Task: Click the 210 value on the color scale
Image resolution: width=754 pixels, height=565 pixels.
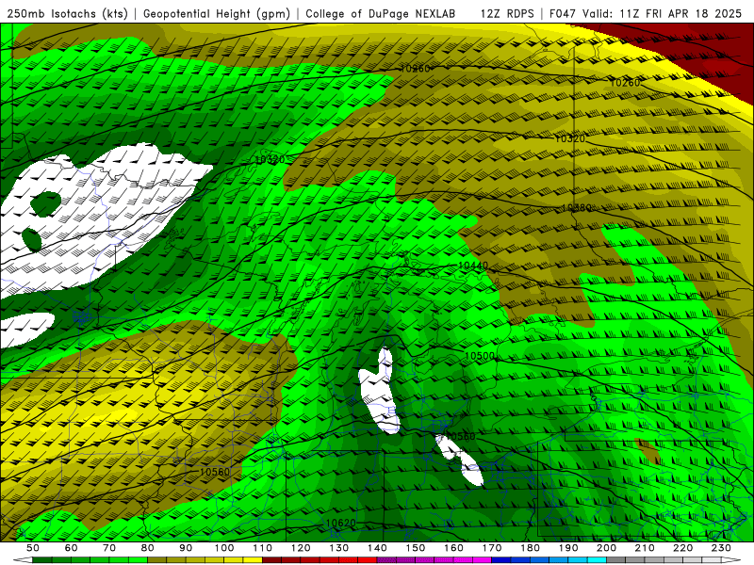Action: tap(645, 548)
